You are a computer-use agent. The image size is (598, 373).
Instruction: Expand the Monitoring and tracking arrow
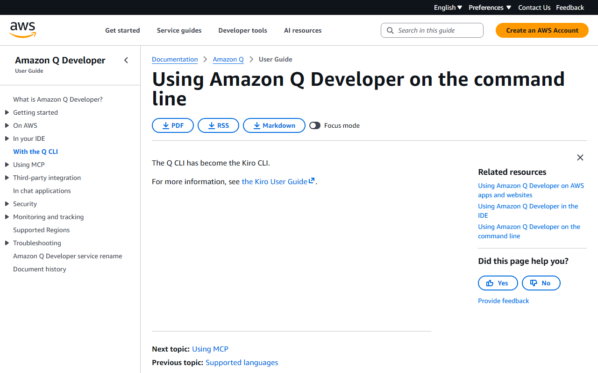click(7, 217)
